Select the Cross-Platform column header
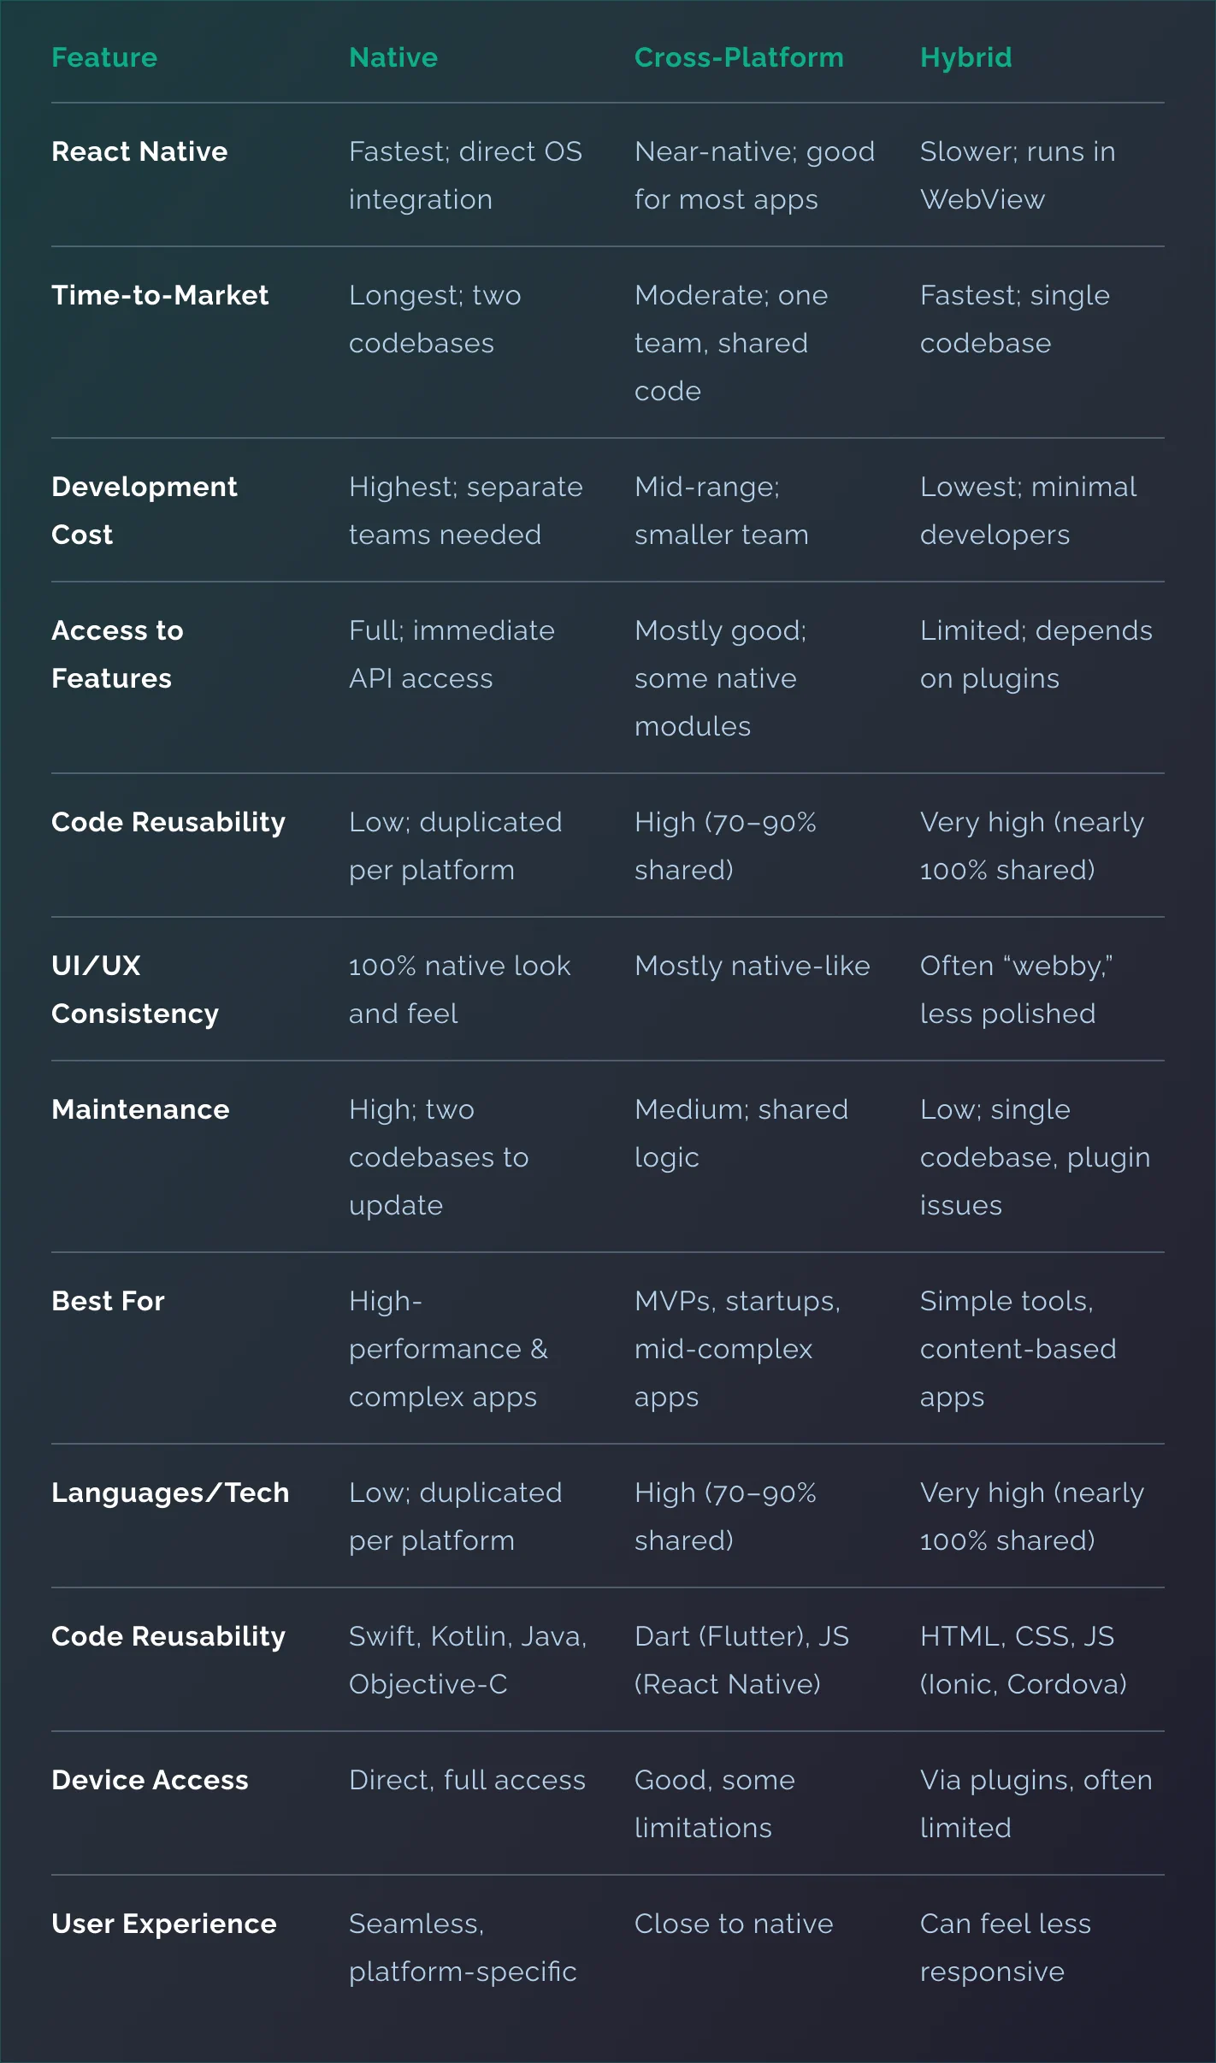This screenshot has height=2063, width=1216. pos(739,57)
